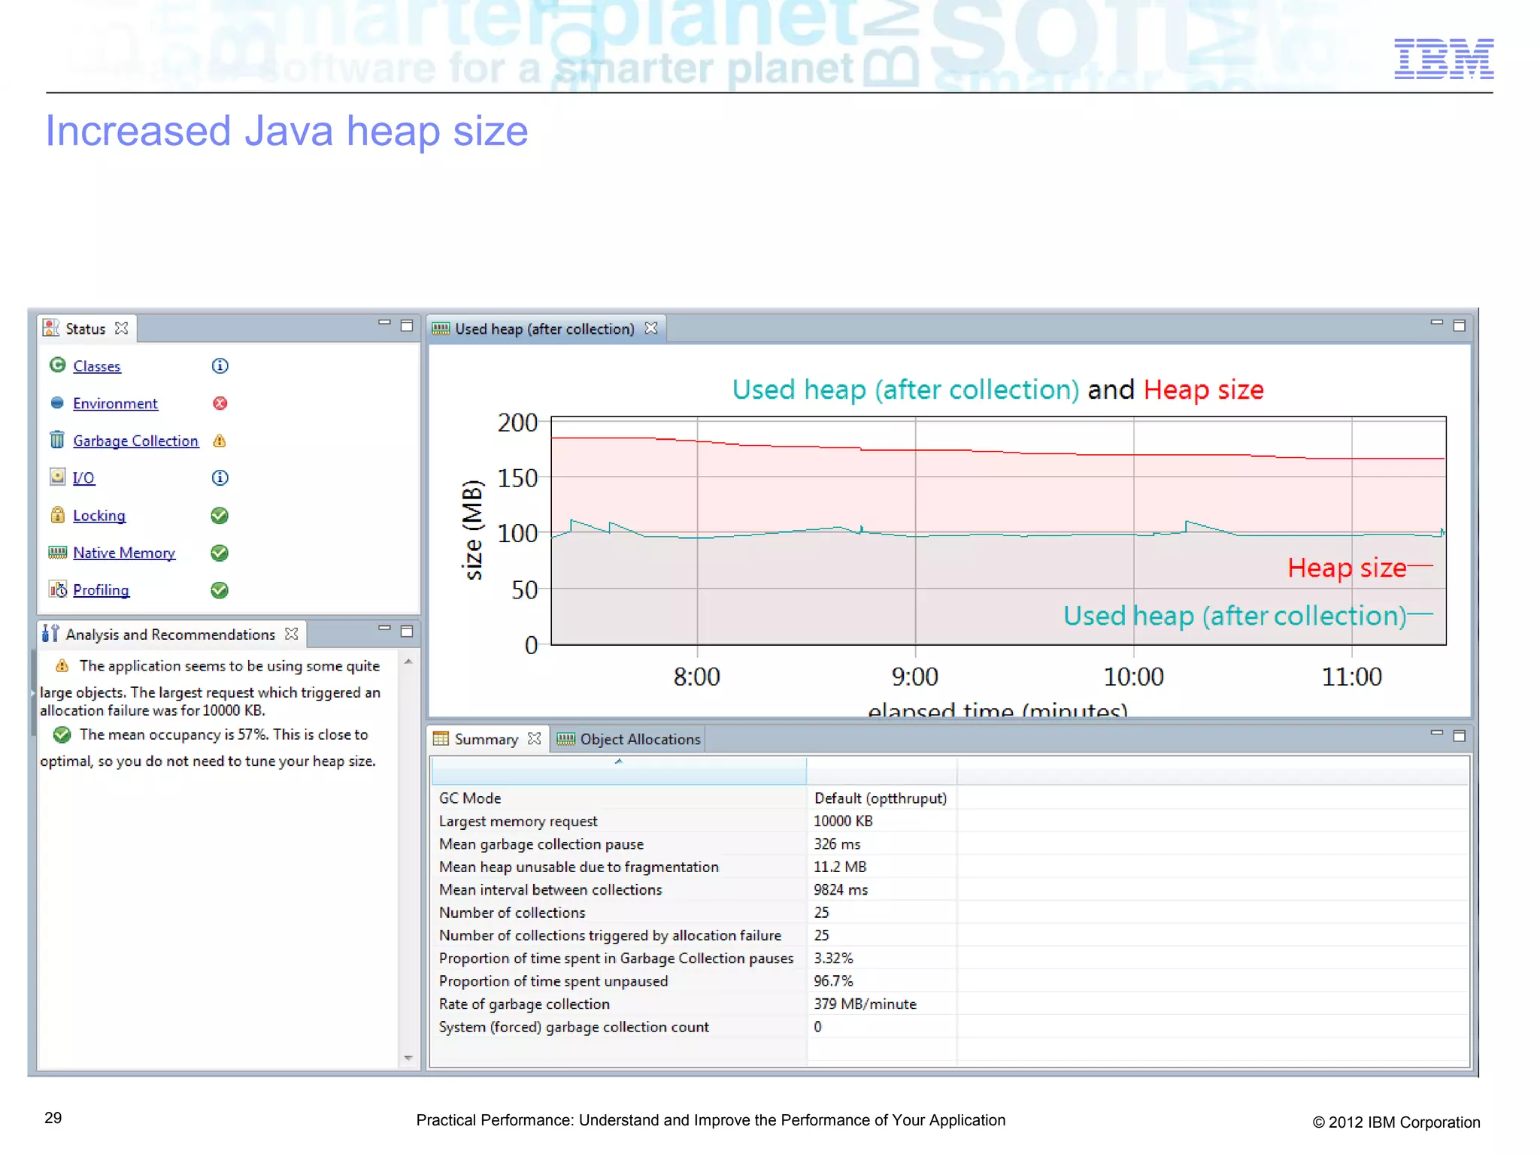Click the scroll-down arrow in Analysis panel
The image size is (1540, 1154).
408,1058
